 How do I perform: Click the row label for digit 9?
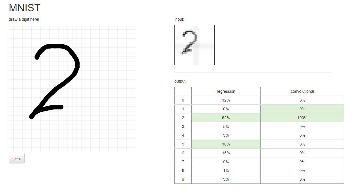pyautogui.click(x=183, y=179)
